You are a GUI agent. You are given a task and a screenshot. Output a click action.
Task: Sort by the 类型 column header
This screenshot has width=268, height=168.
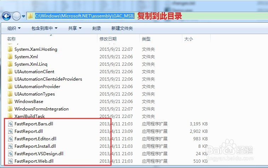click(146, 39)
